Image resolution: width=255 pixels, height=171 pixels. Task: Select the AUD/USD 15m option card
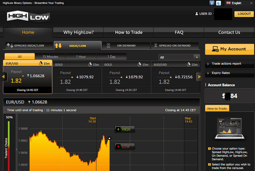tap(176, 77)
